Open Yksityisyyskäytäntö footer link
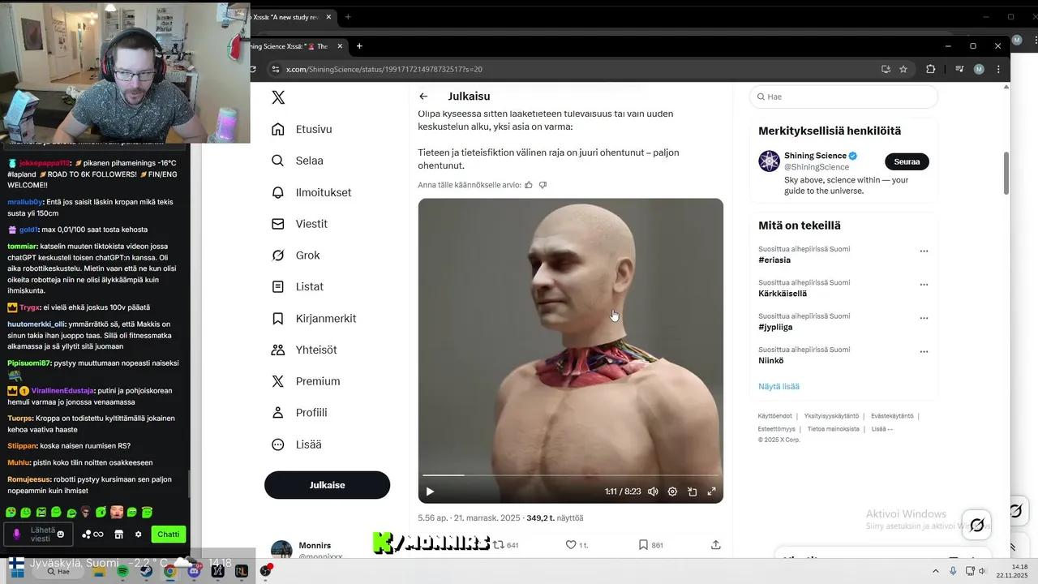Screen dimensions: 1038x584 831,416
